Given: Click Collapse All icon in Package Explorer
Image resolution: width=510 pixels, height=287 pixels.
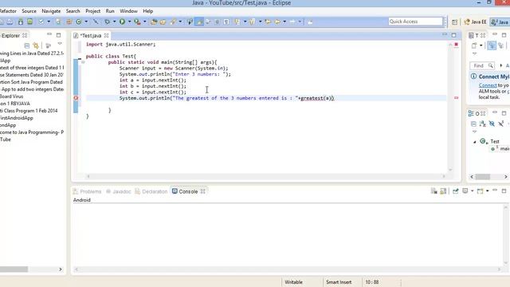Looking at the screenshot, I should 26,46.
